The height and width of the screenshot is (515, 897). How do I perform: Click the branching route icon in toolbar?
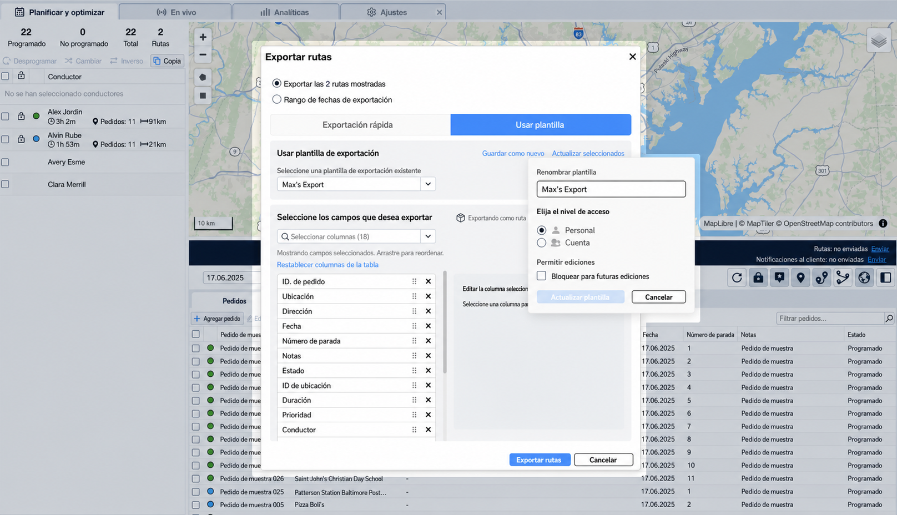pos(843,277)
